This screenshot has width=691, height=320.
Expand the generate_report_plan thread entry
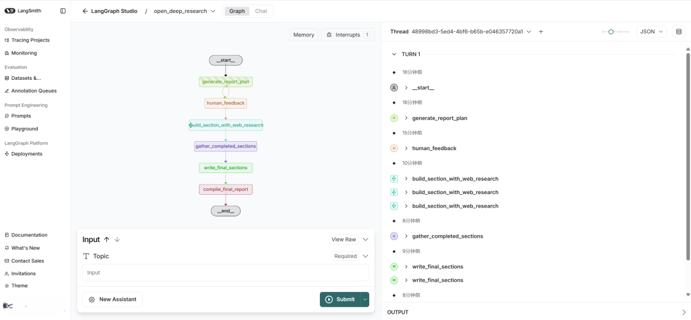[406, 118]
